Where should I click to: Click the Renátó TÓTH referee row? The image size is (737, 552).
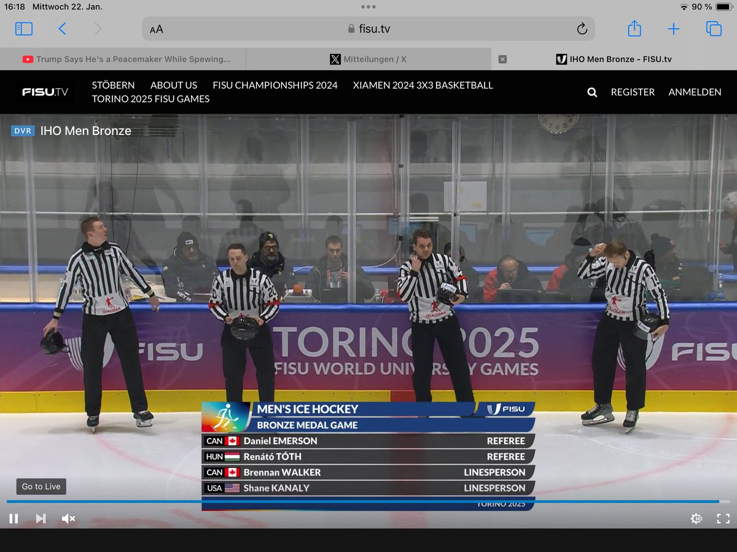(x=368, y=456)
